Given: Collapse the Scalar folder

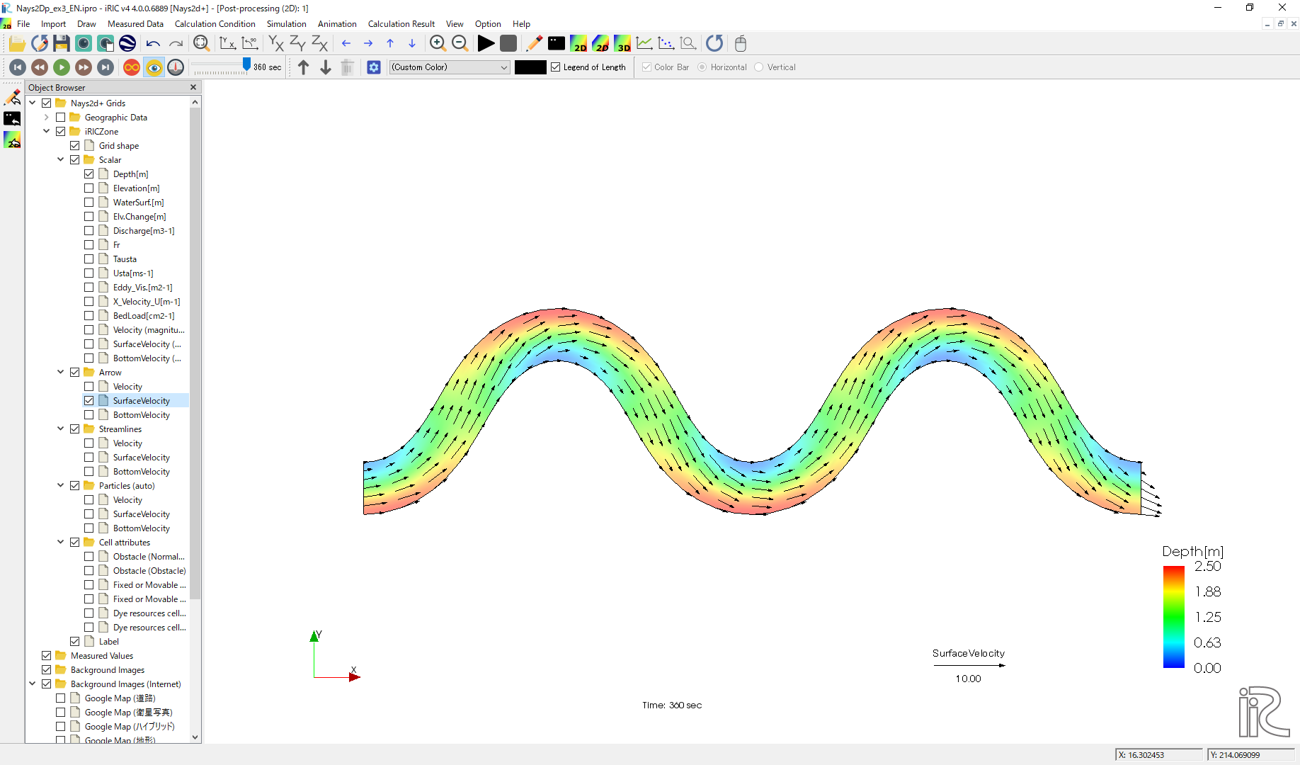Looking at the screenshot, I should tap(61, 160).
